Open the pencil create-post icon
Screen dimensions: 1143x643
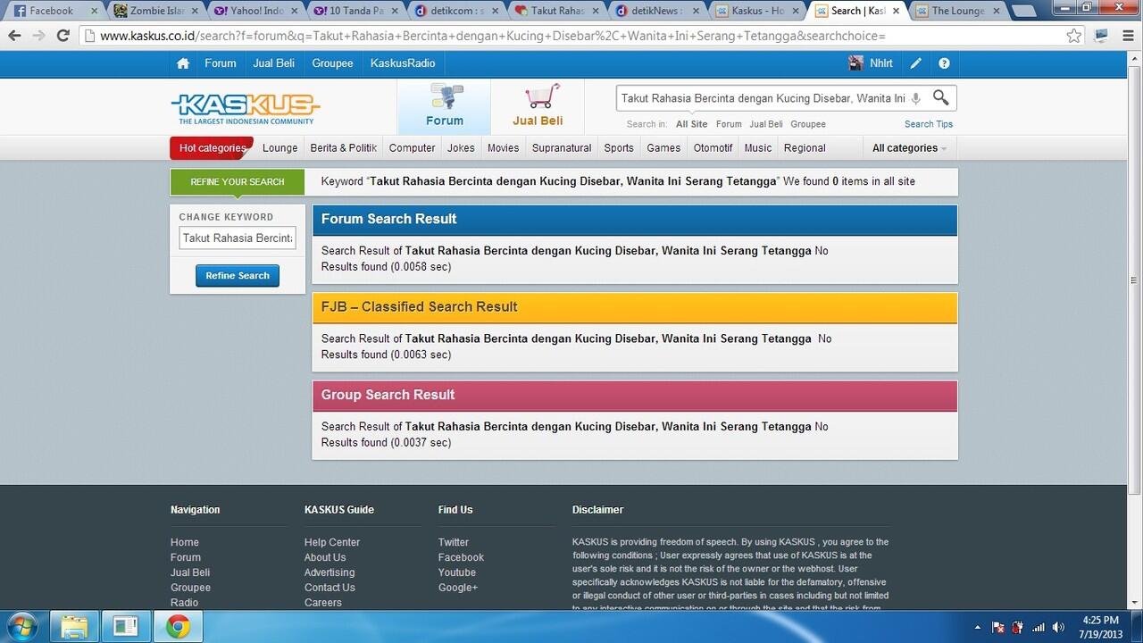coord(915,63)
